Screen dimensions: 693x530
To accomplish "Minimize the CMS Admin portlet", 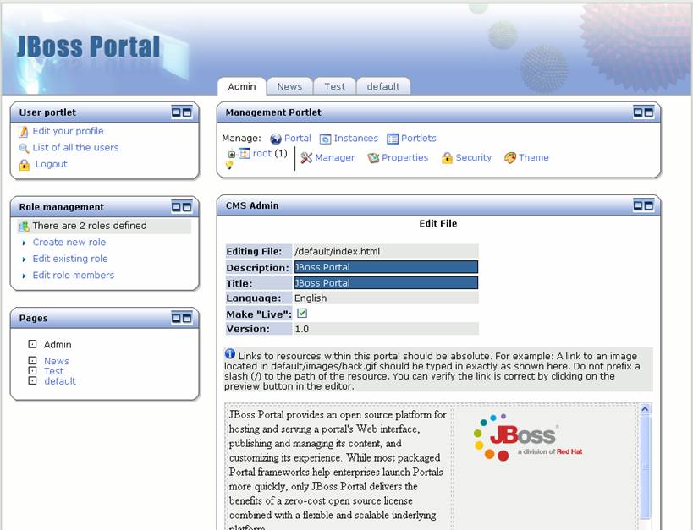I will tap(638, 205).
